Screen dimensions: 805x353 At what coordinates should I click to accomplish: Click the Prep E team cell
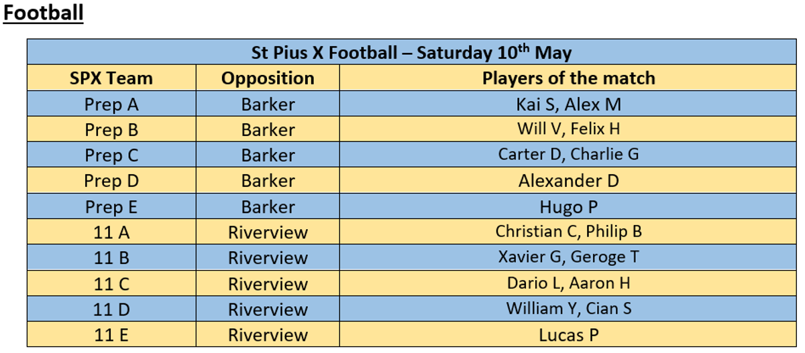111,207
